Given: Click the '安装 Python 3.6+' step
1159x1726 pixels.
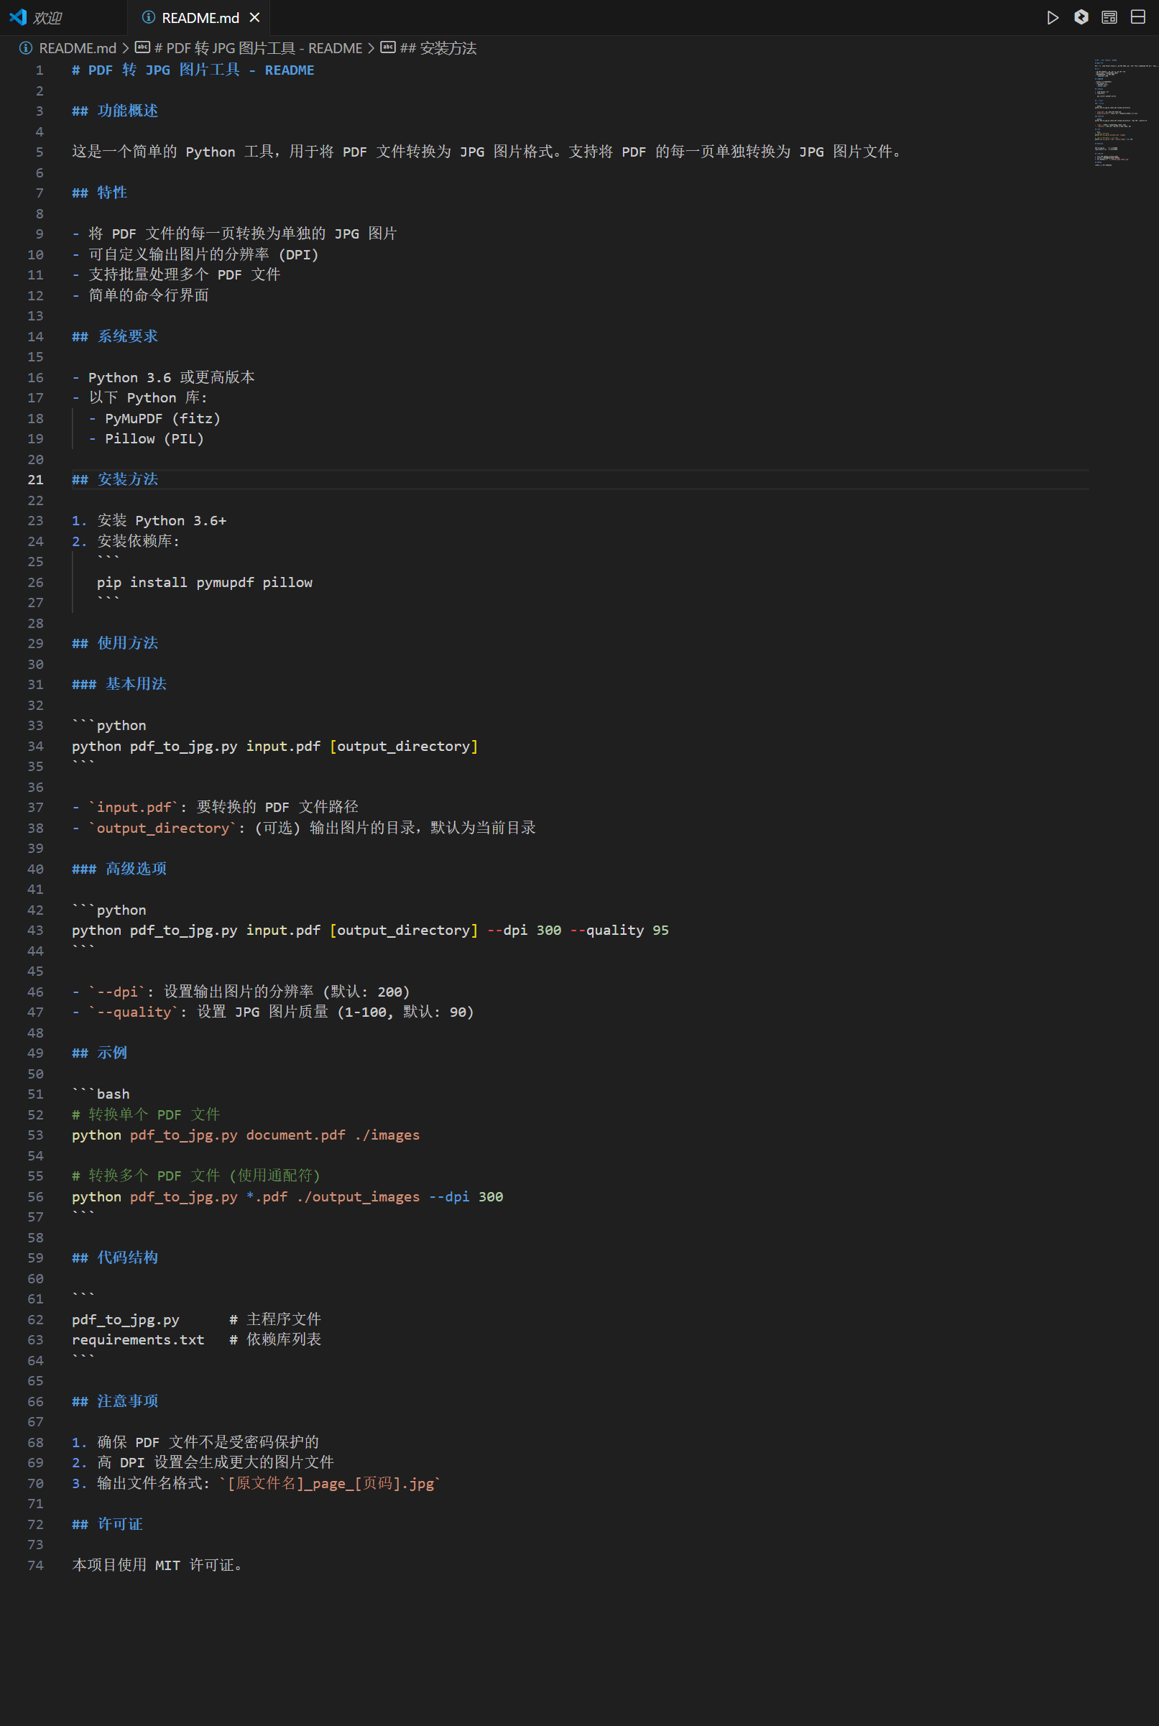Looking at the screenshot, I should pos(162,520).
